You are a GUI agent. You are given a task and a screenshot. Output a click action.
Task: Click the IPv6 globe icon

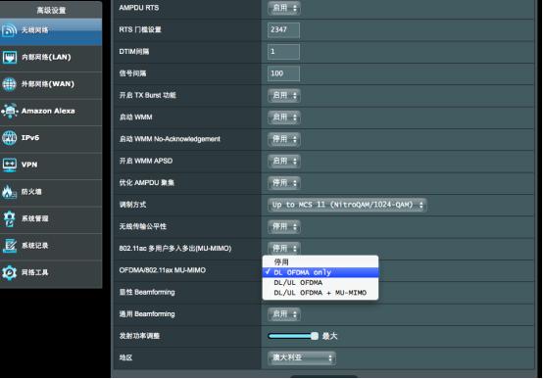(x=10, y=138)
